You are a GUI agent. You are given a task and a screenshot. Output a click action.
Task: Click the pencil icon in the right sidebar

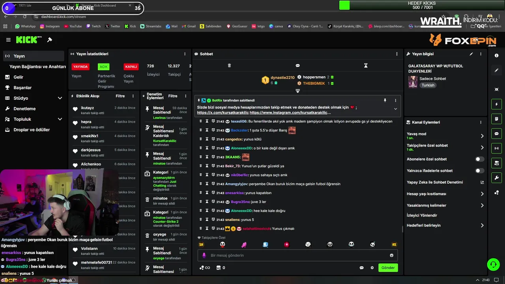tap(496, 70)
